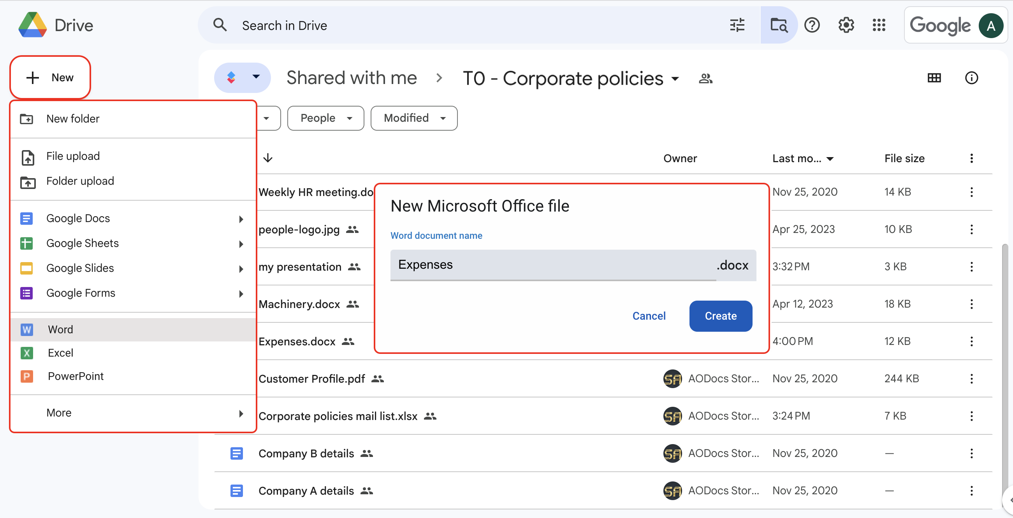Open the Google apps grid icon
The height and width of the screenshot is (518, 1013).
879,25
